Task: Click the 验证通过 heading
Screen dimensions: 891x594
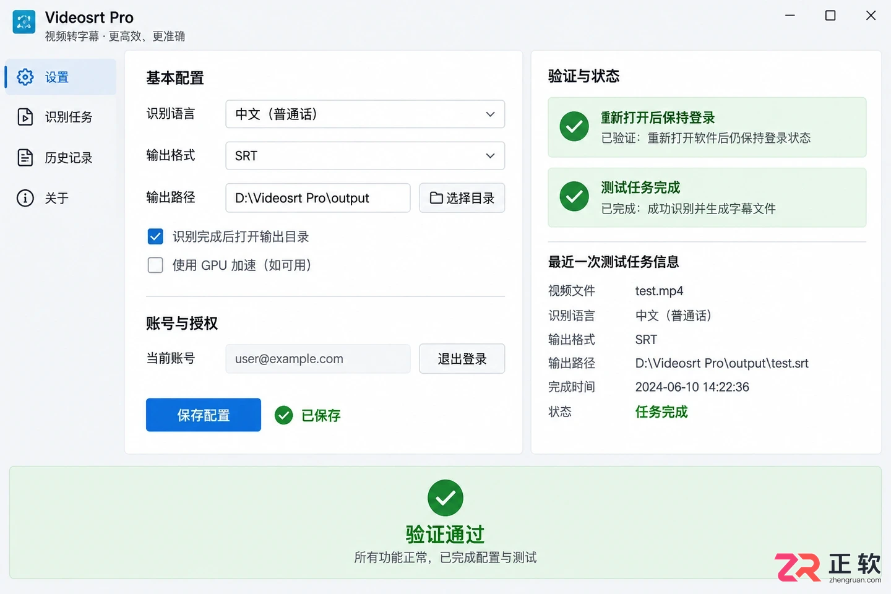Action: click(445, 534)
